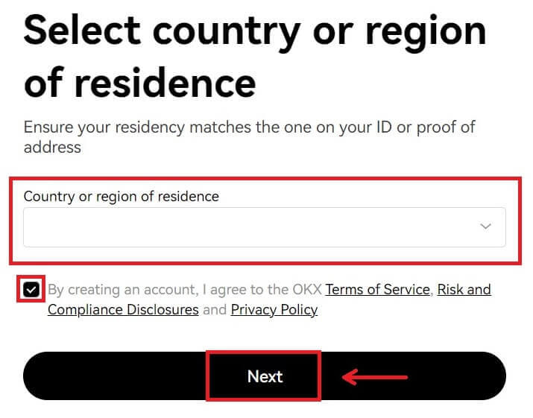Click the 'Select country or region' heading line
Viewport: 533px width, 418px height.
click(x=255, y=31)
